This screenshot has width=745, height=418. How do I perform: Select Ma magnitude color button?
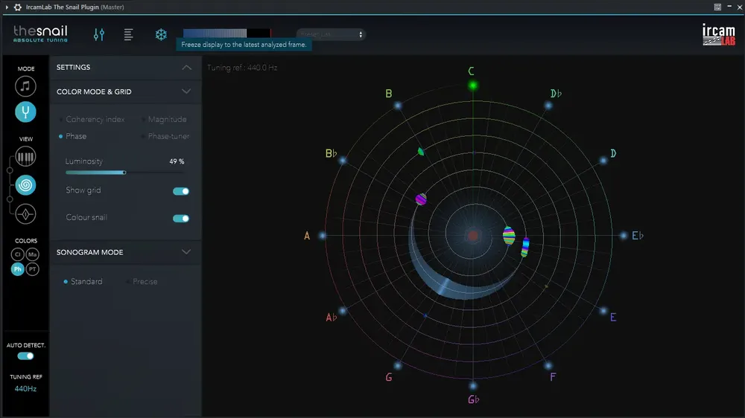32,254
